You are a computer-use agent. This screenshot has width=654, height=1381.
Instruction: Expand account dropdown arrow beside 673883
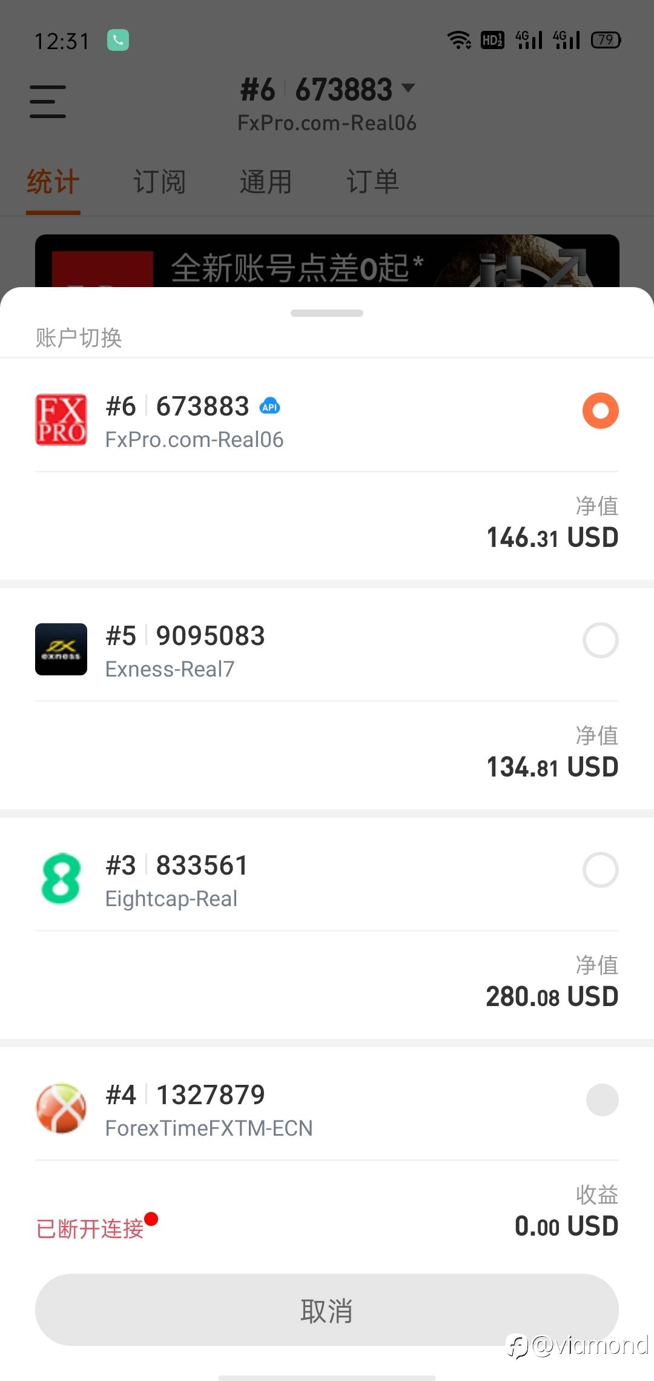409,88
